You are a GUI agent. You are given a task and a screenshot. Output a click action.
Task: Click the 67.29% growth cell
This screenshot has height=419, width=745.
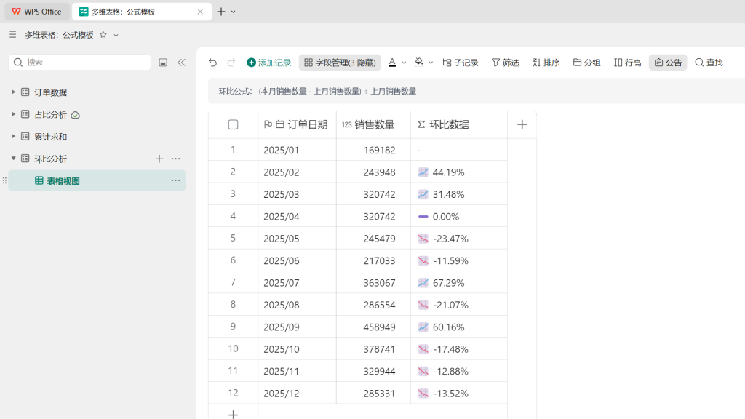tap(459, 283)
